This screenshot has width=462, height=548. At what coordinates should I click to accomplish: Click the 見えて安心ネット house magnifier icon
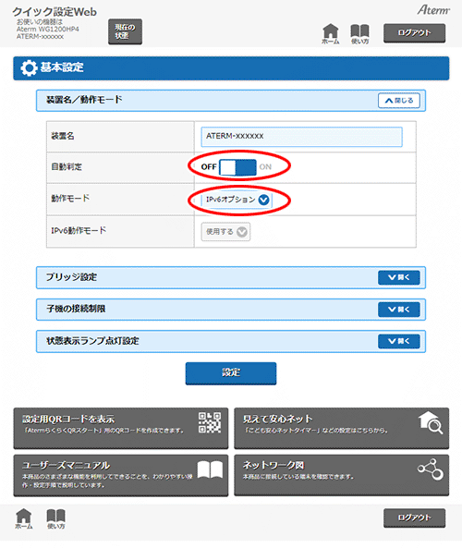(x=431, y=422)
